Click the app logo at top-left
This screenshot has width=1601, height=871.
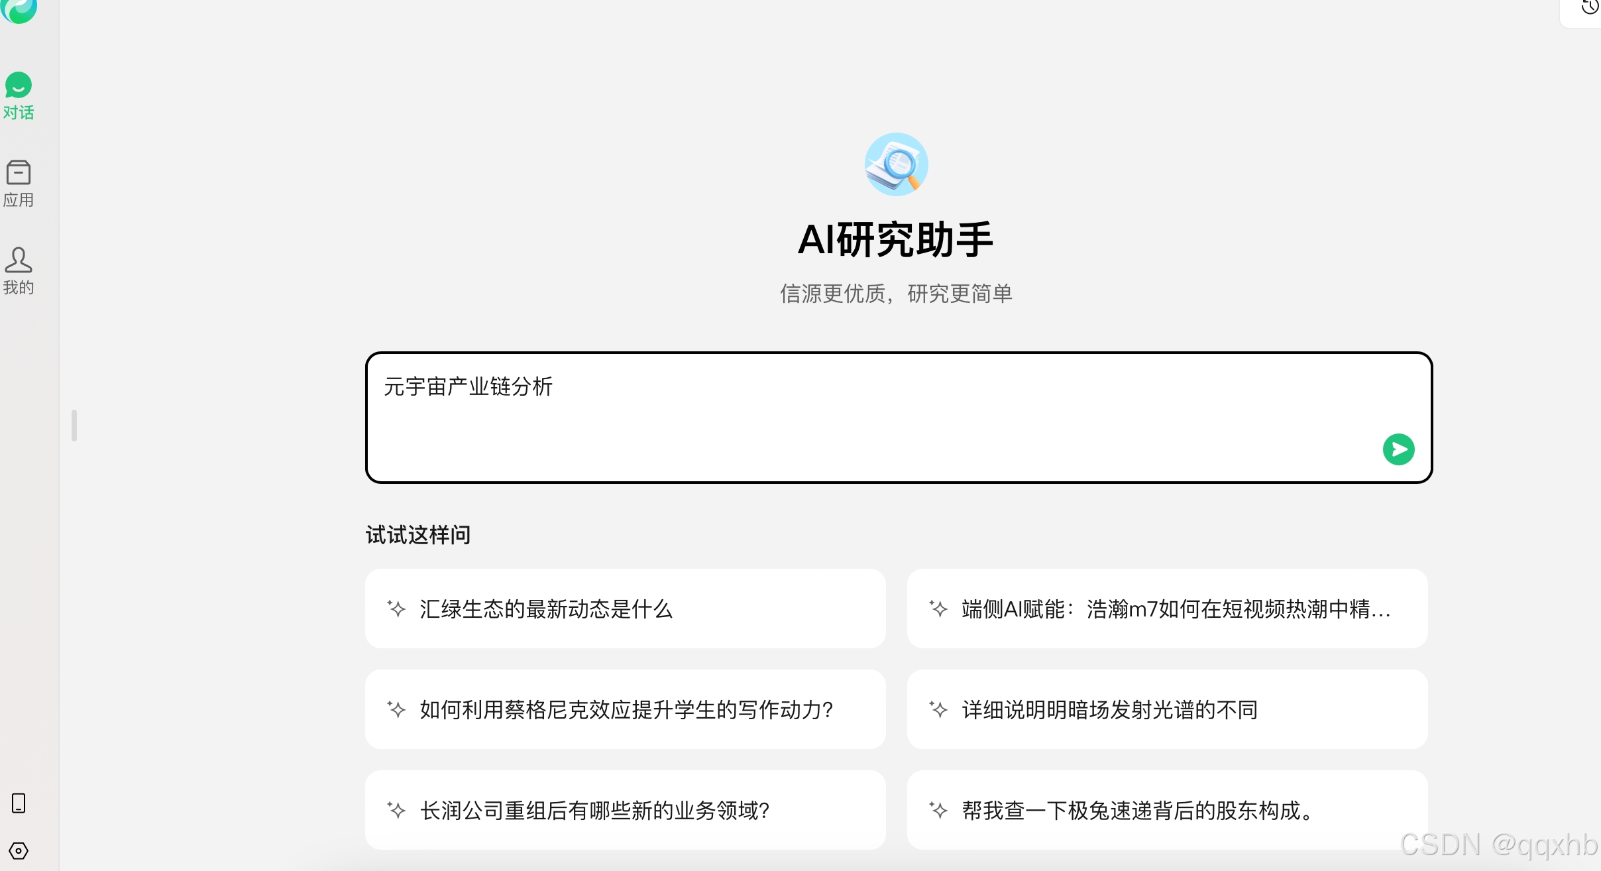(19, 9)
